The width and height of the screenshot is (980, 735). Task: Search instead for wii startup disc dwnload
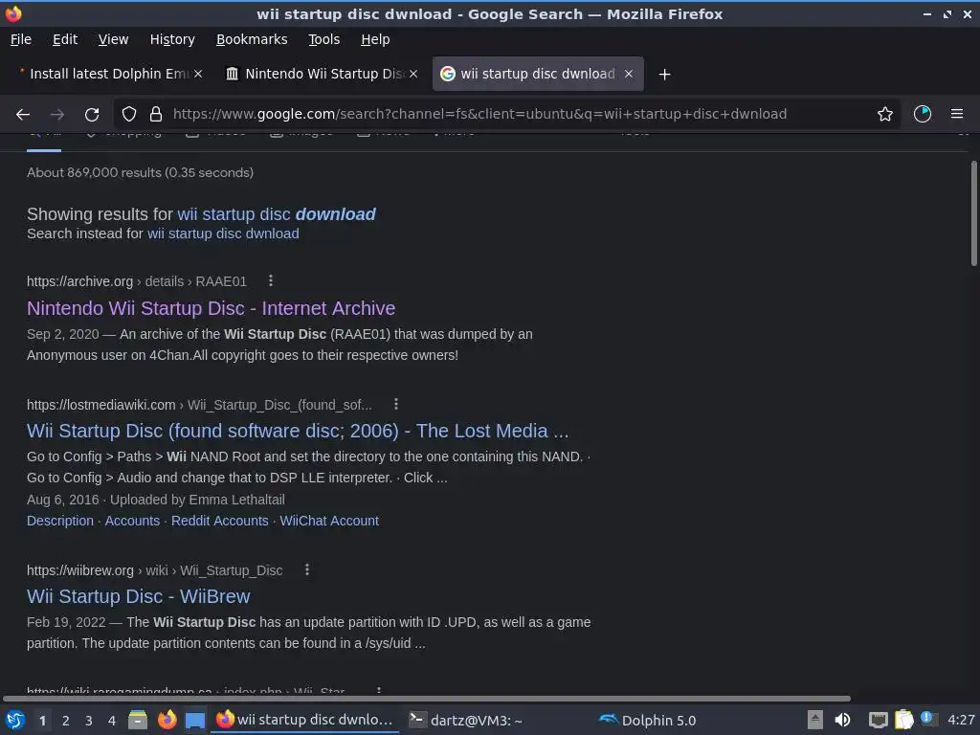tap(223, 234)
